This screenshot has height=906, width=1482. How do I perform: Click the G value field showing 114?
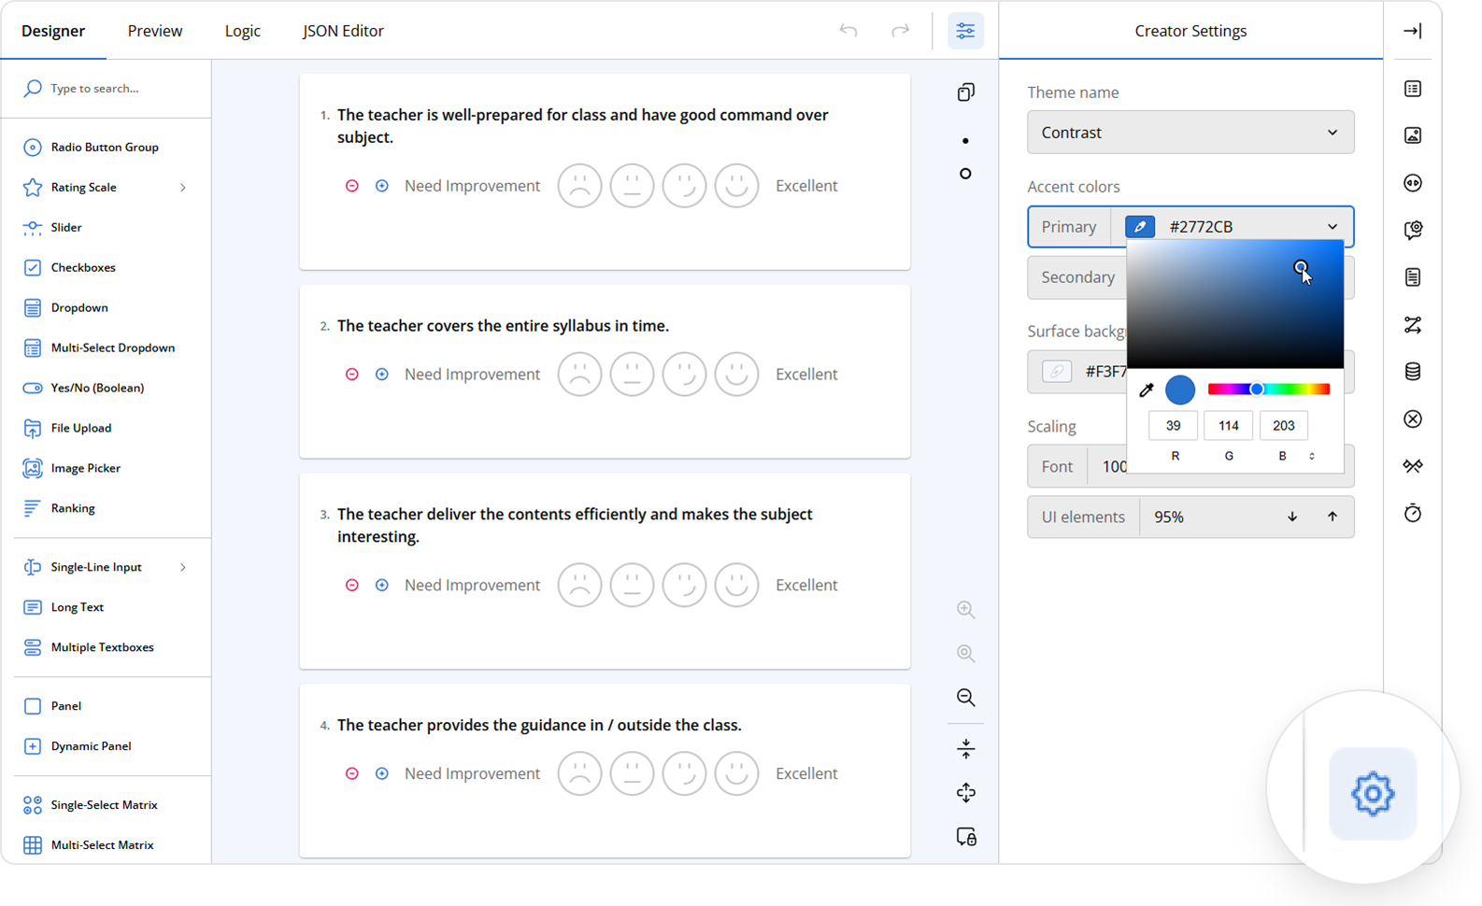click(x=1229, y=426)
